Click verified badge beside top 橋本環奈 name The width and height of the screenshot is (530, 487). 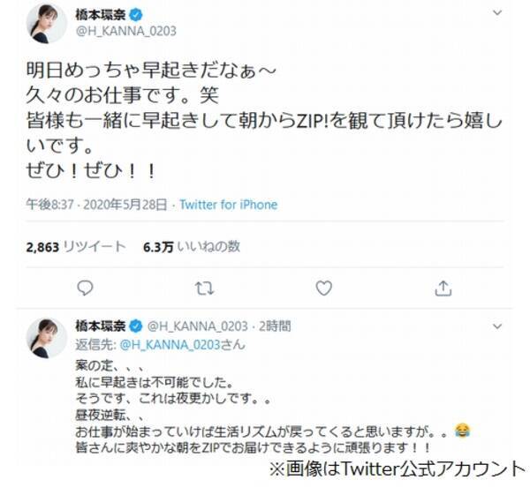136,15
